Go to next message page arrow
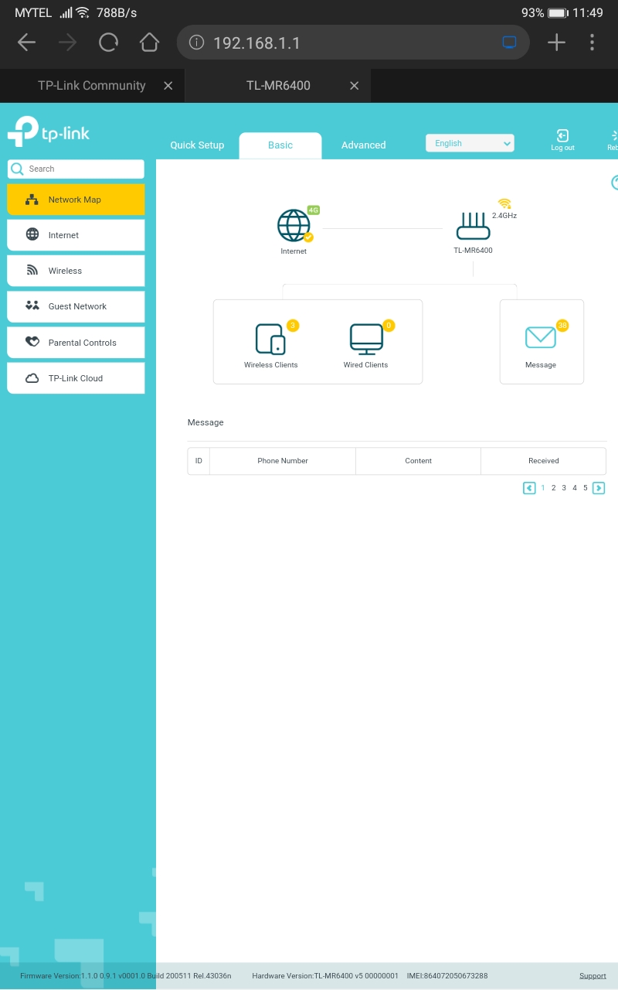The height and width of the screenshot is (990, 618). tap(599, 488)
